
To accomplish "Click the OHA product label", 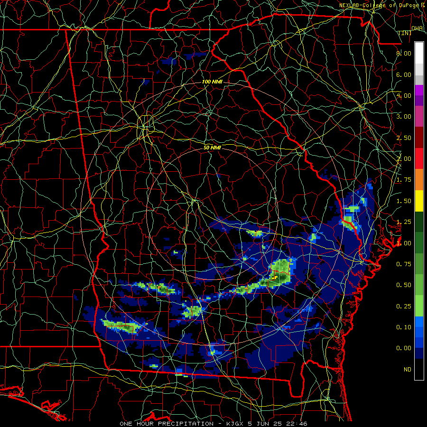I will 417,28.
